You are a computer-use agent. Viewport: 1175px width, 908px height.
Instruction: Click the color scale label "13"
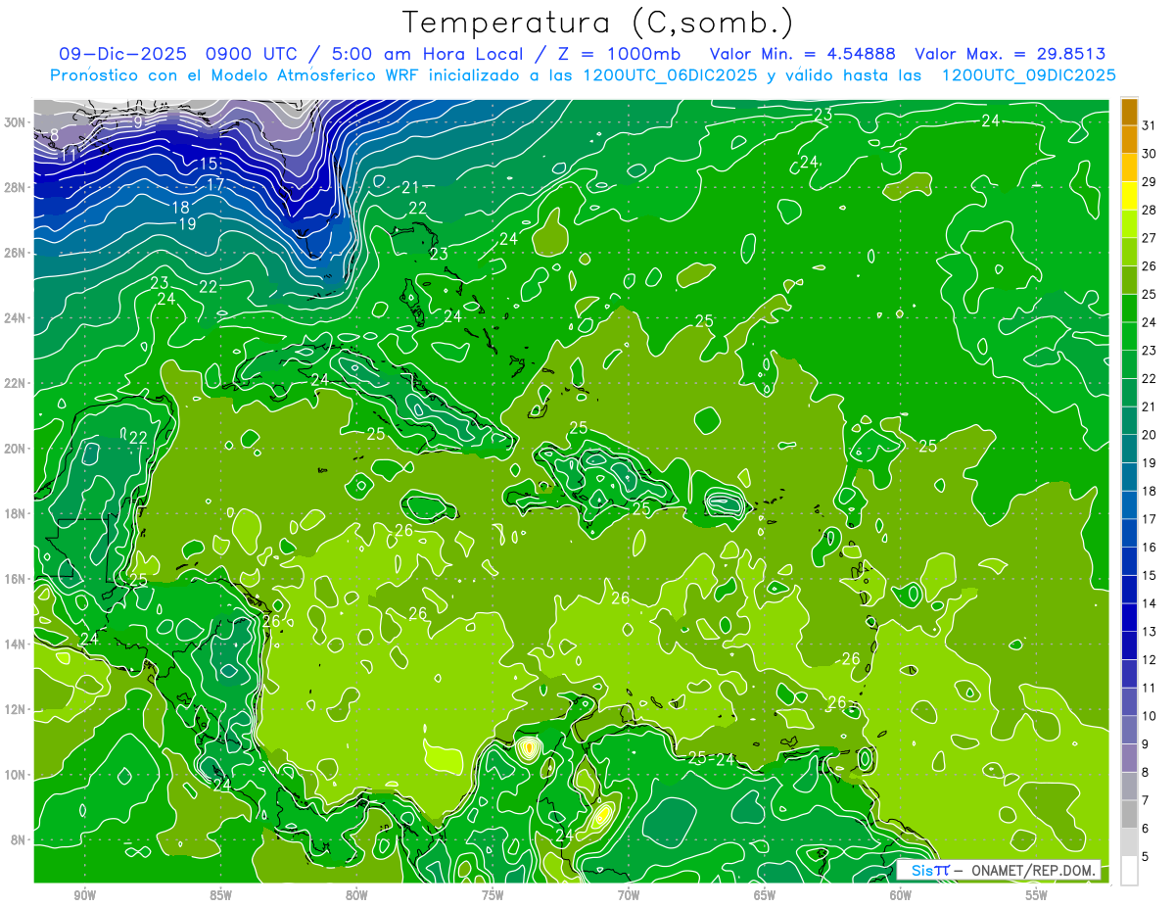tap(1149, 631)
